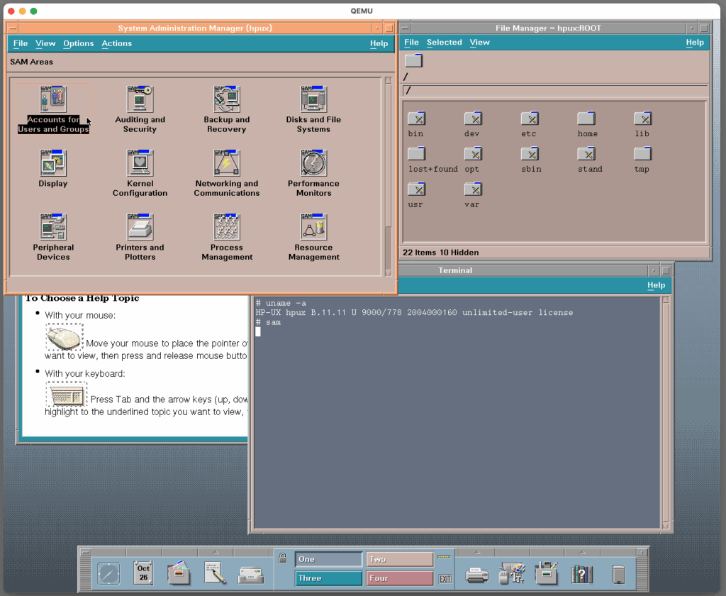
Task: Select the Networking and Communications icon
Action: (x=227, y=164)
